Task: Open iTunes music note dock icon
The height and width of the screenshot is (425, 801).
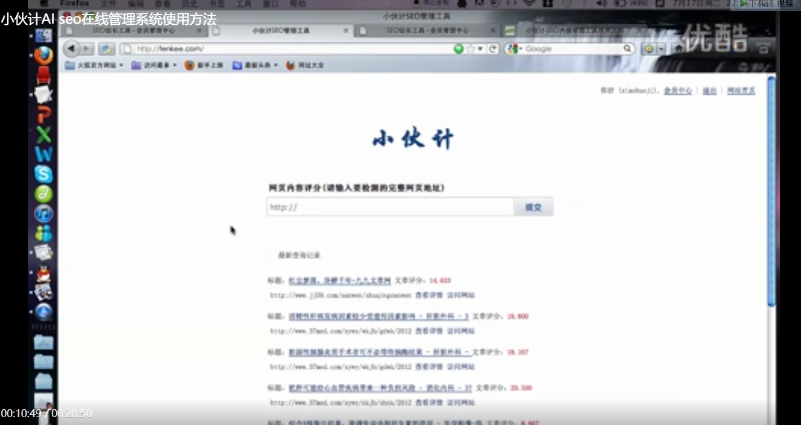Action: coord(43,214)
